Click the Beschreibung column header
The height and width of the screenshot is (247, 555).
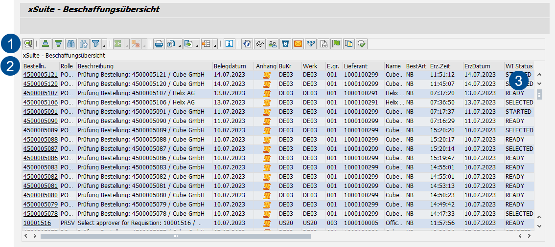point(144,66)
